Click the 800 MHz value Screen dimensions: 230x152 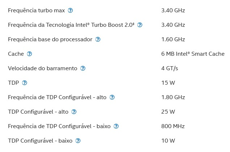pyautogui.click(x=173, y=126)
